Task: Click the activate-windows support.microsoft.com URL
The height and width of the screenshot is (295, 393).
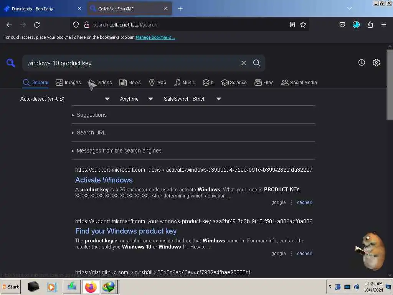Action: click(193, 170)
